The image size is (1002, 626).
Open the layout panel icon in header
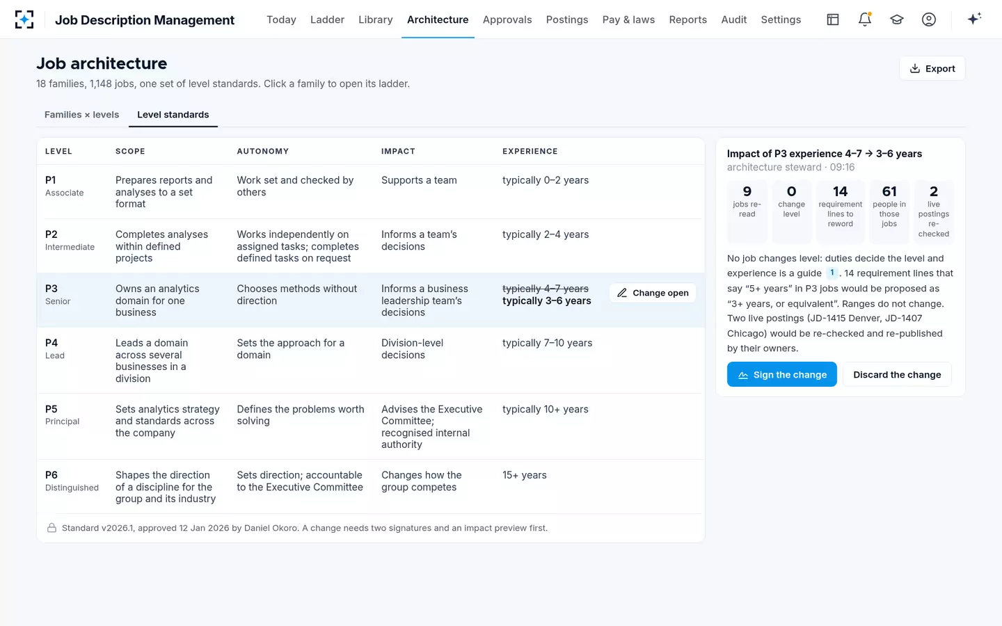click(833, 19)
